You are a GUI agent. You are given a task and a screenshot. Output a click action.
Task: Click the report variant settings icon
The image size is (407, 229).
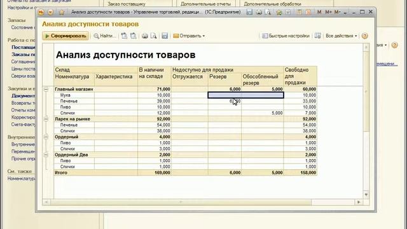(318, 36)
